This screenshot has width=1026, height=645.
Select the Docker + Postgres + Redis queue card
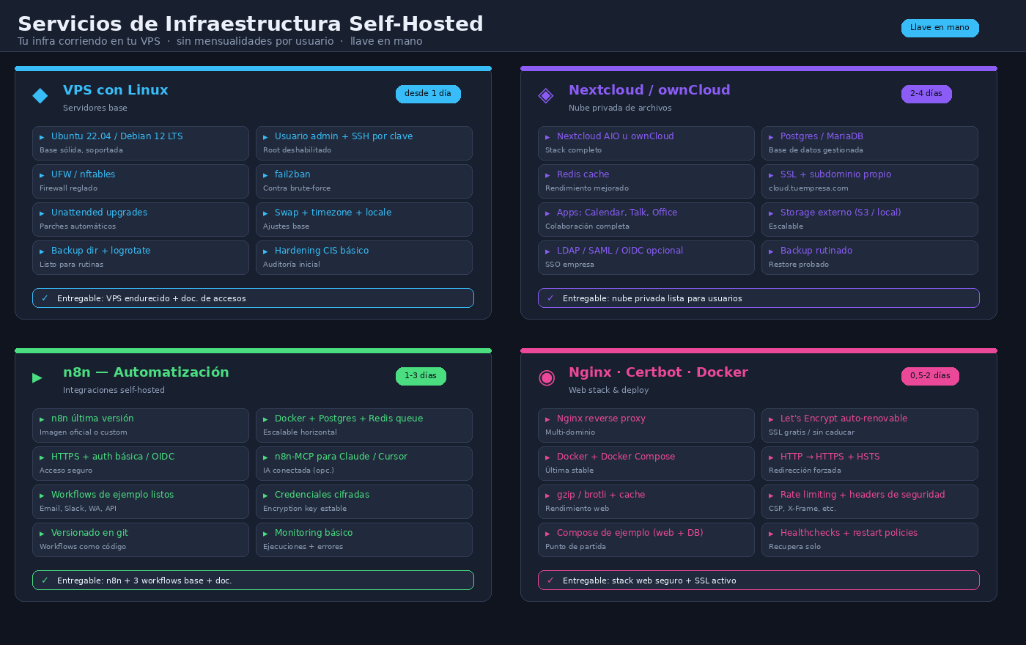coord(364,425)
